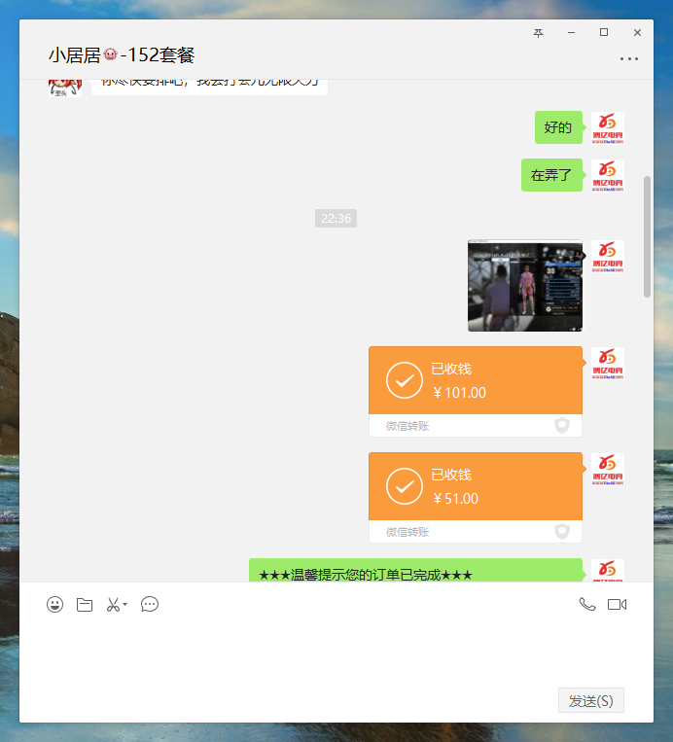Click the chat title 小居居-152套餐
This screenshot has height=742, width=673.
[122, 55]
